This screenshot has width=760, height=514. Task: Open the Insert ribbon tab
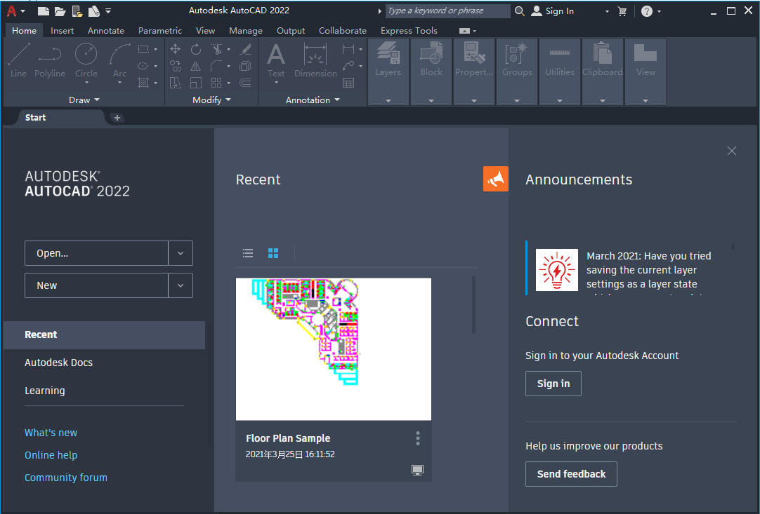[x=62, y=30]
